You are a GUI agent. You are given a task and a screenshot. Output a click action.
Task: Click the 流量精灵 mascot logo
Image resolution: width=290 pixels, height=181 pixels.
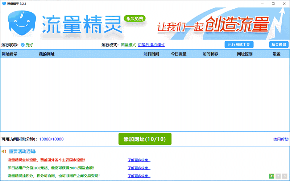22,23
